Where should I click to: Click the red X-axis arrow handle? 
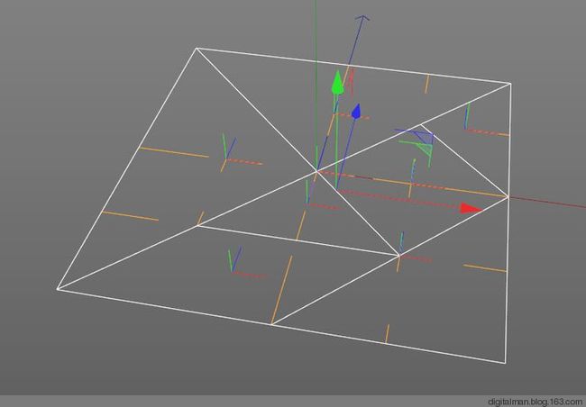click(471, 209)
